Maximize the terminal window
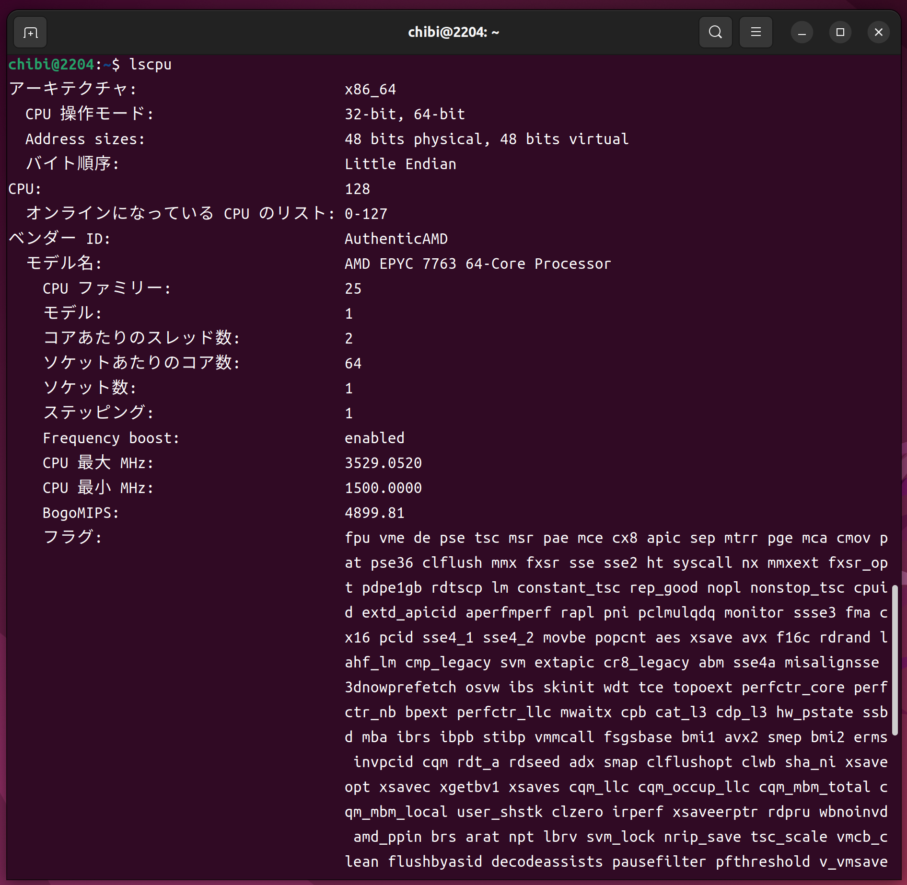The image size is (907, 885). pyautogui.click(x=840, y=33)
